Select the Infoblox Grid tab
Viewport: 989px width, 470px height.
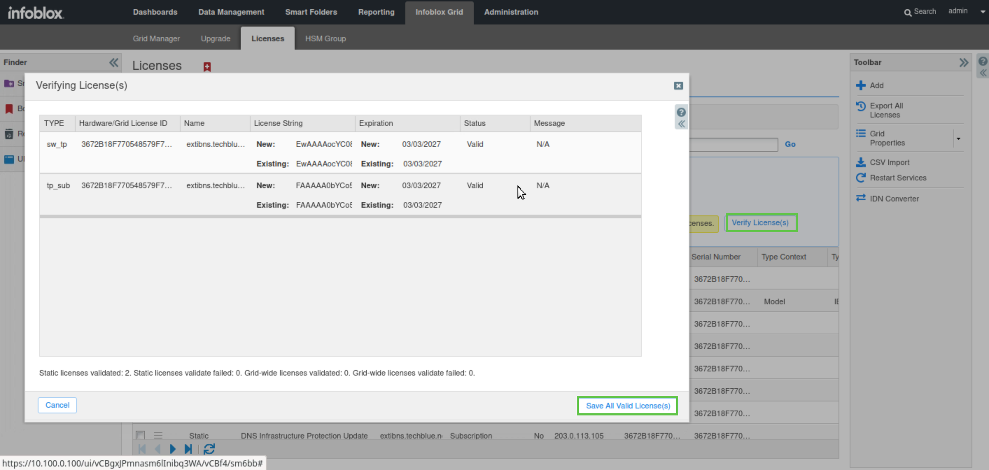[x=439, y=12]
